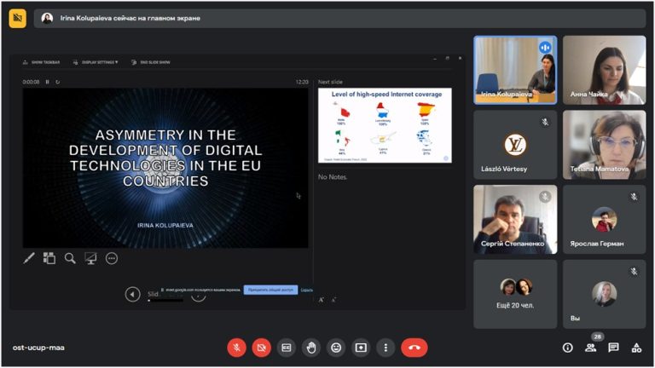
Task: Select Сергій Степаненко's video tile
Action: point(515,220)
